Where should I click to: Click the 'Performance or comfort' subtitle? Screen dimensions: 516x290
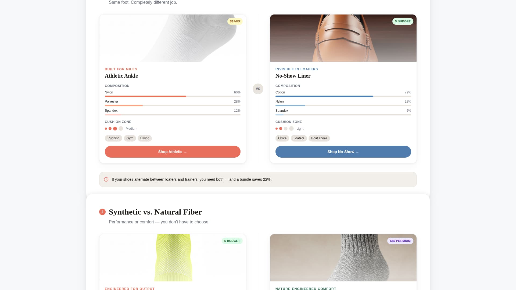[x=159, y=222]
